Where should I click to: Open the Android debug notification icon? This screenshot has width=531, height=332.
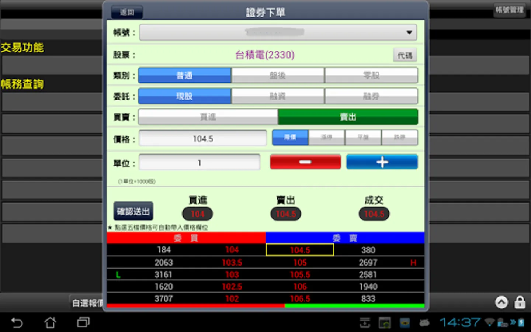(424, 323)
